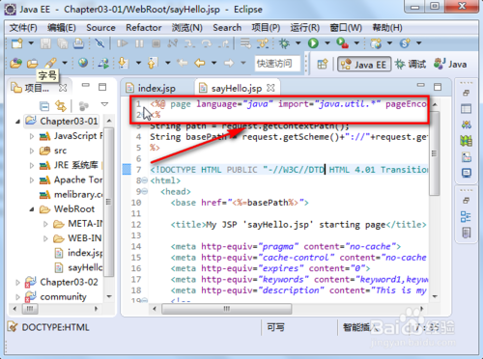Close the 项目 explorer view tab

pos(63,88)
